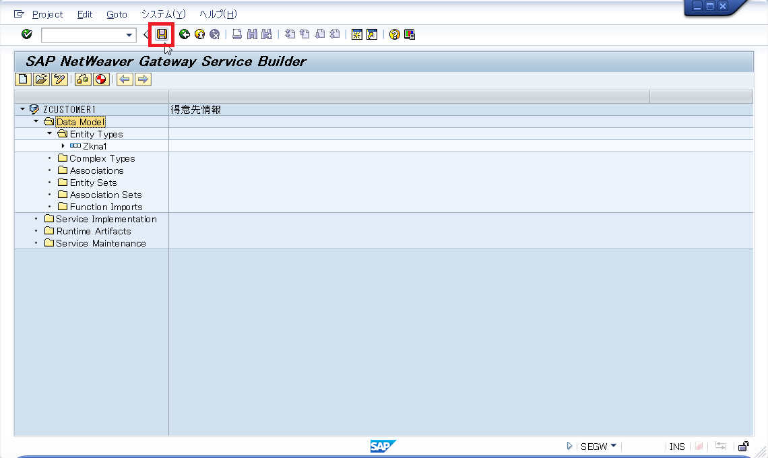Screen dimensions: 768x458
Task: Click the Find Next binoculars icon
Action: [x=267, y=34]
